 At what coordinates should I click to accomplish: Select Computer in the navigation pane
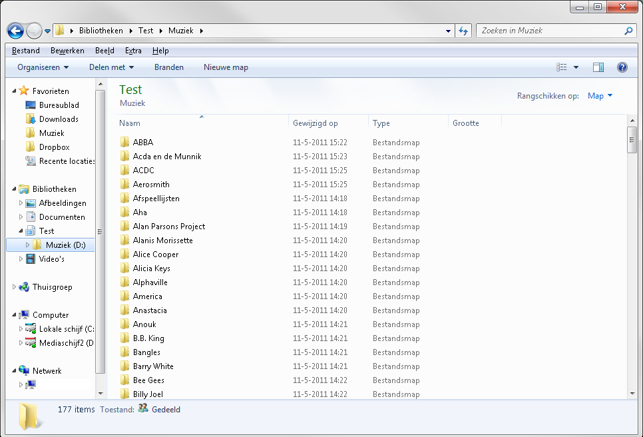[x=51, y=314]
